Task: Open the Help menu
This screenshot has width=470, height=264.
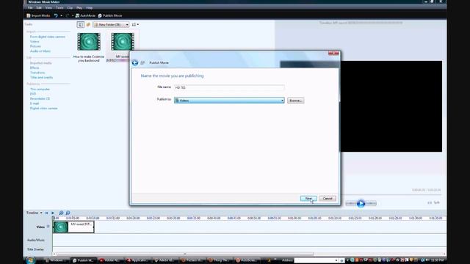Action: [90, 8]
